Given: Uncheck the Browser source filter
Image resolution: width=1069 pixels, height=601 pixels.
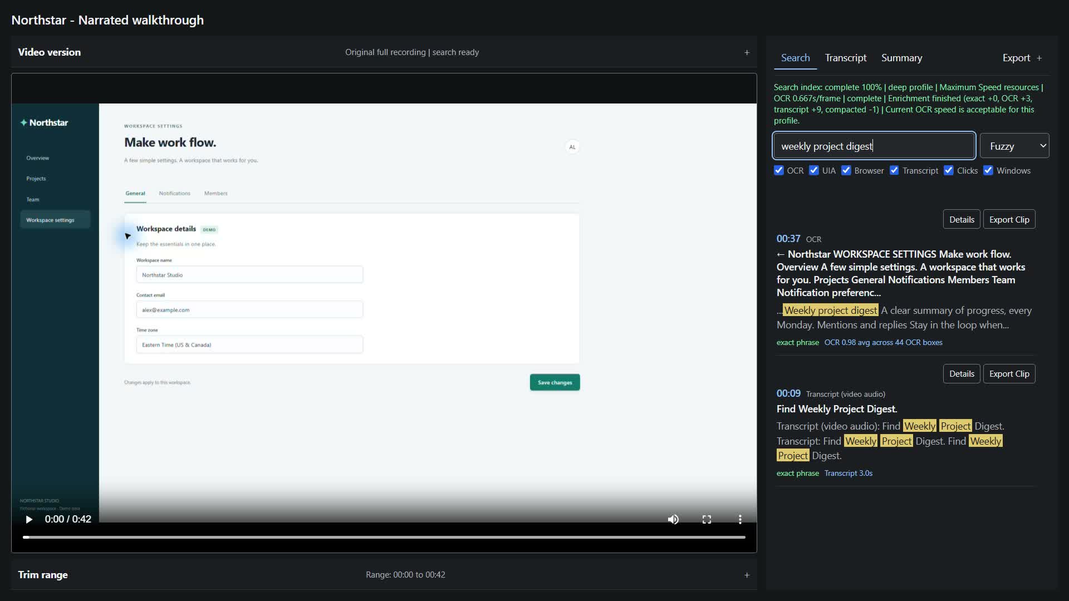Looking at the screenshot, I should click(x=846, y=170).
